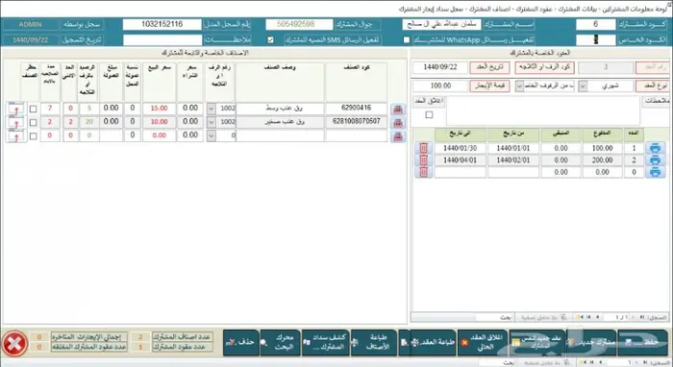Tick the close contract checkbox
673x367 pixels.
click(x=429, y=114)
